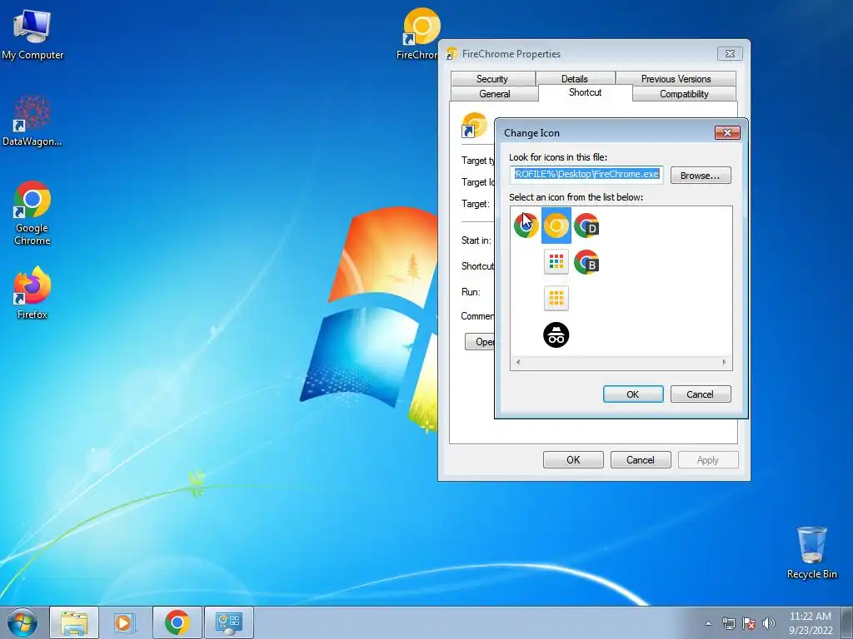Switch to the Compatibility tab
This screenshot has width=853, height=639.
click(x=685, y=94)
